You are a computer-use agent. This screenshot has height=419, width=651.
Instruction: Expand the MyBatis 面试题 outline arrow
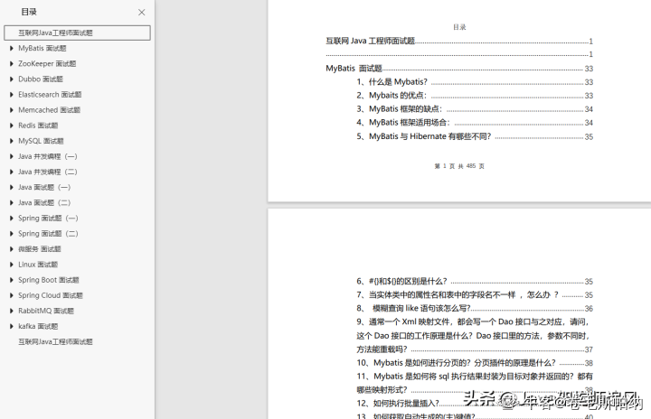click(x=12, y=48)
